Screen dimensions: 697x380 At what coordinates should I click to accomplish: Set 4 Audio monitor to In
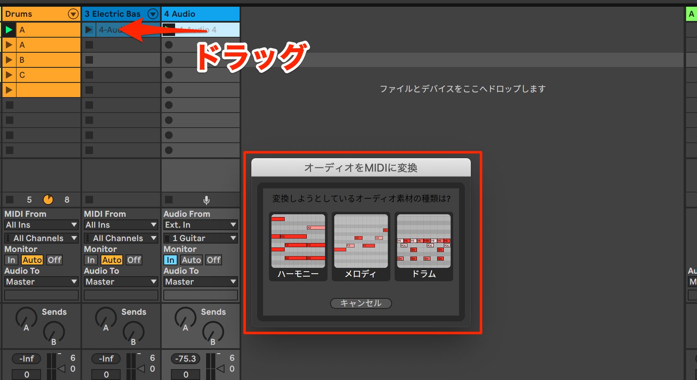[x=170, y=260]
